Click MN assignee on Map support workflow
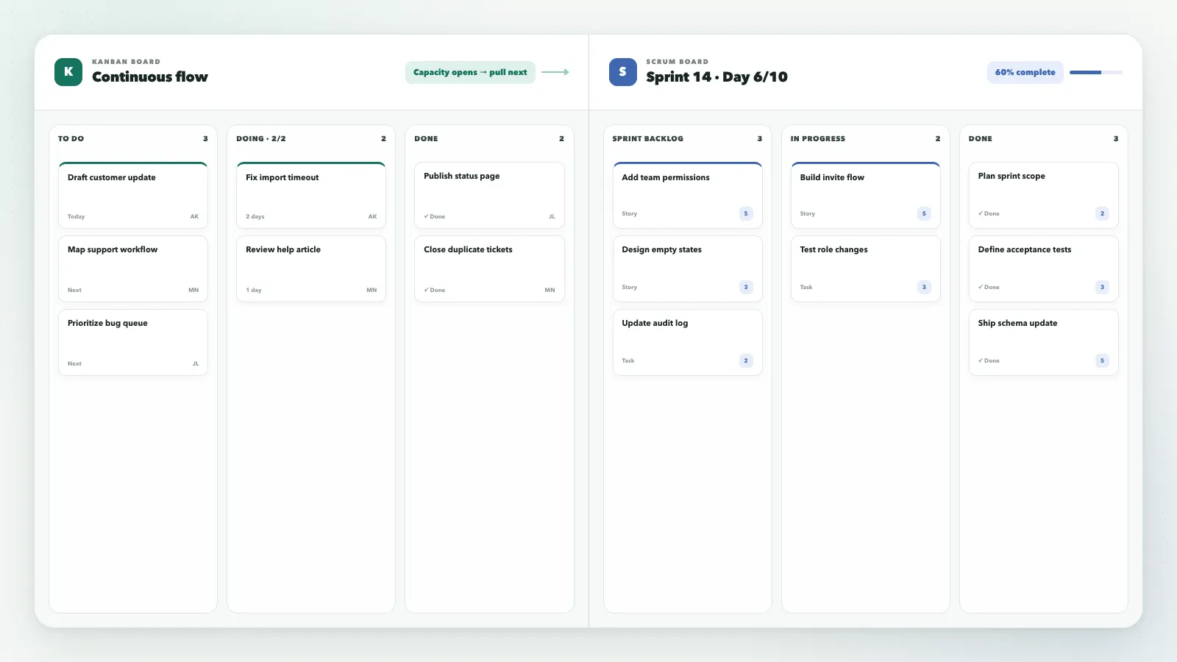This screenshot has width=1177, height=662. click(x=193, y=290)
